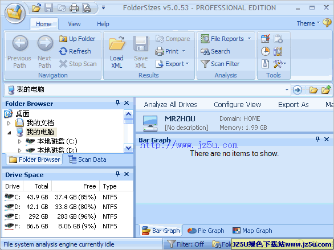Click Analyze All Drives link

(170, 104)
